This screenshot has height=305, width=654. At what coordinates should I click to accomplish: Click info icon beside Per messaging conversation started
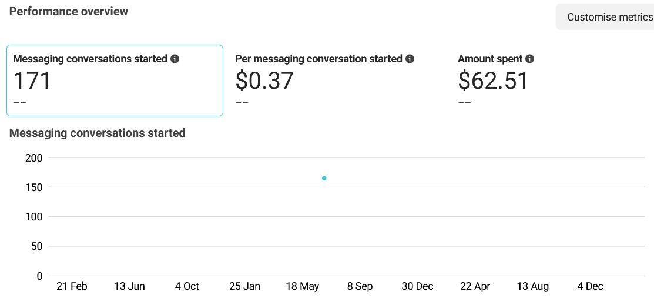pos(410,59)
